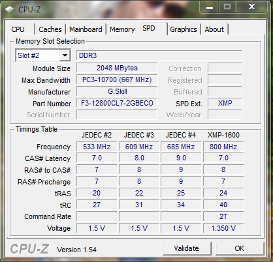Click the XMP-1600 voltage 1.350 V cell
Screen dimensions: 273x262
click(x=223, y=228)
